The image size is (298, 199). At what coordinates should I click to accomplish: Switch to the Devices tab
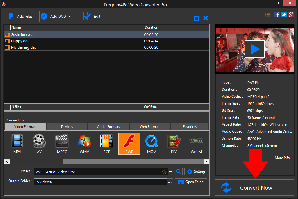coord(67,127)
